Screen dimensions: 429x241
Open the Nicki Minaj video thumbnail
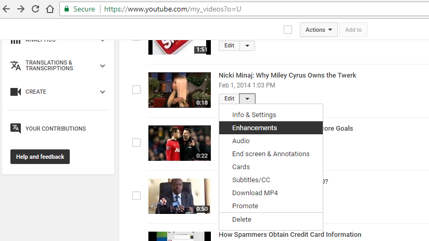tap(180, 90)
